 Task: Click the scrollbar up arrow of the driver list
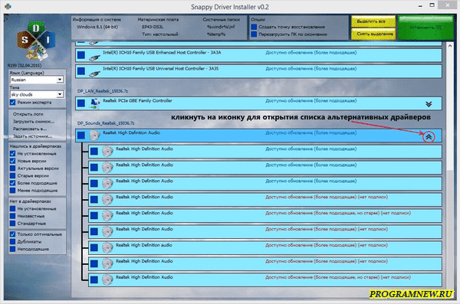(450, 46)
